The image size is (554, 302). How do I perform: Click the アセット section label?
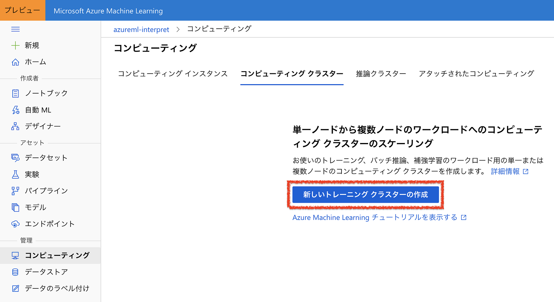click(32, 143)
